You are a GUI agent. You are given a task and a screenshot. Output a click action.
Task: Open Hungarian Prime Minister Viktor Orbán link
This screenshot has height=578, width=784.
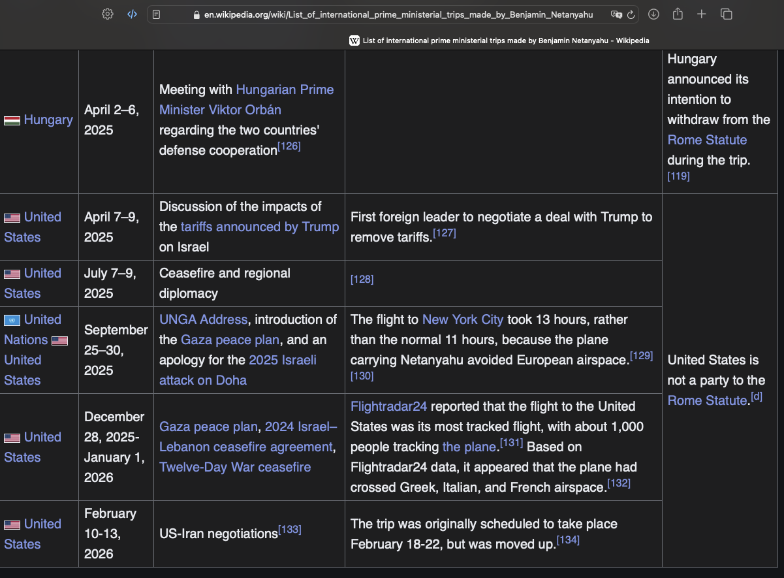tap(246, 99)
